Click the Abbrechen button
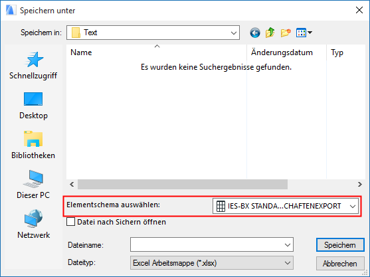 pyautogui.click(x=340, y=263)
